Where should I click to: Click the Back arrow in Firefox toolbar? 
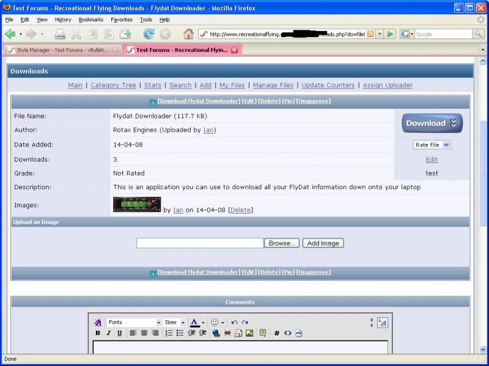10,34
